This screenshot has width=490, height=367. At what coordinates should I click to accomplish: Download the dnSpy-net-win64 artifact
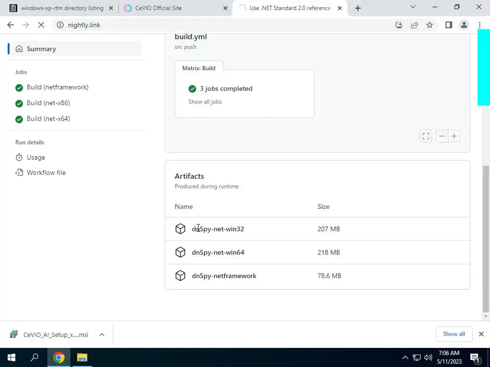218,252
